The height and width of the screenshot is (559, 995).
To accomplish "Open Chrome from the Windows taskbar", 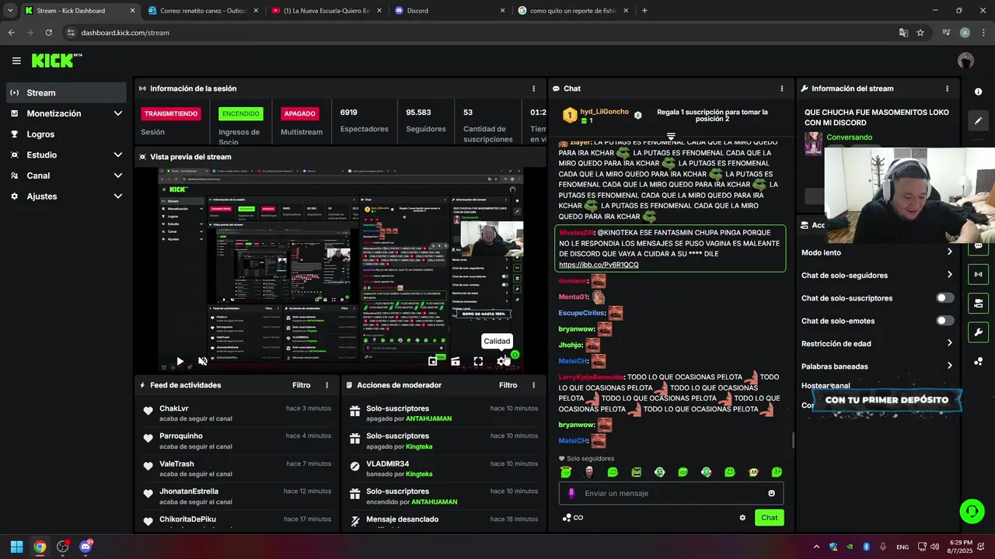I will tap(40, 547).
